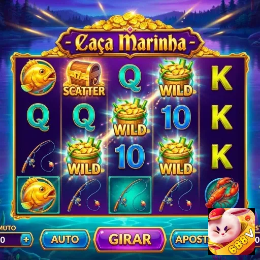Click the WILD basket in second reel
This screenshot has height=260, width=260.
pos(84,156)
